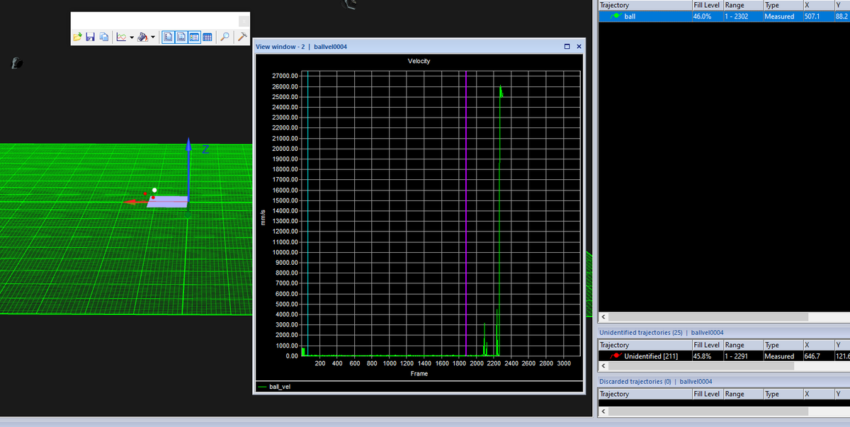Image resolution: width=850 pixels, height=427 pixels.
Task: Toggle the legend display button in toolbar
Action: [x=194, y=37]
